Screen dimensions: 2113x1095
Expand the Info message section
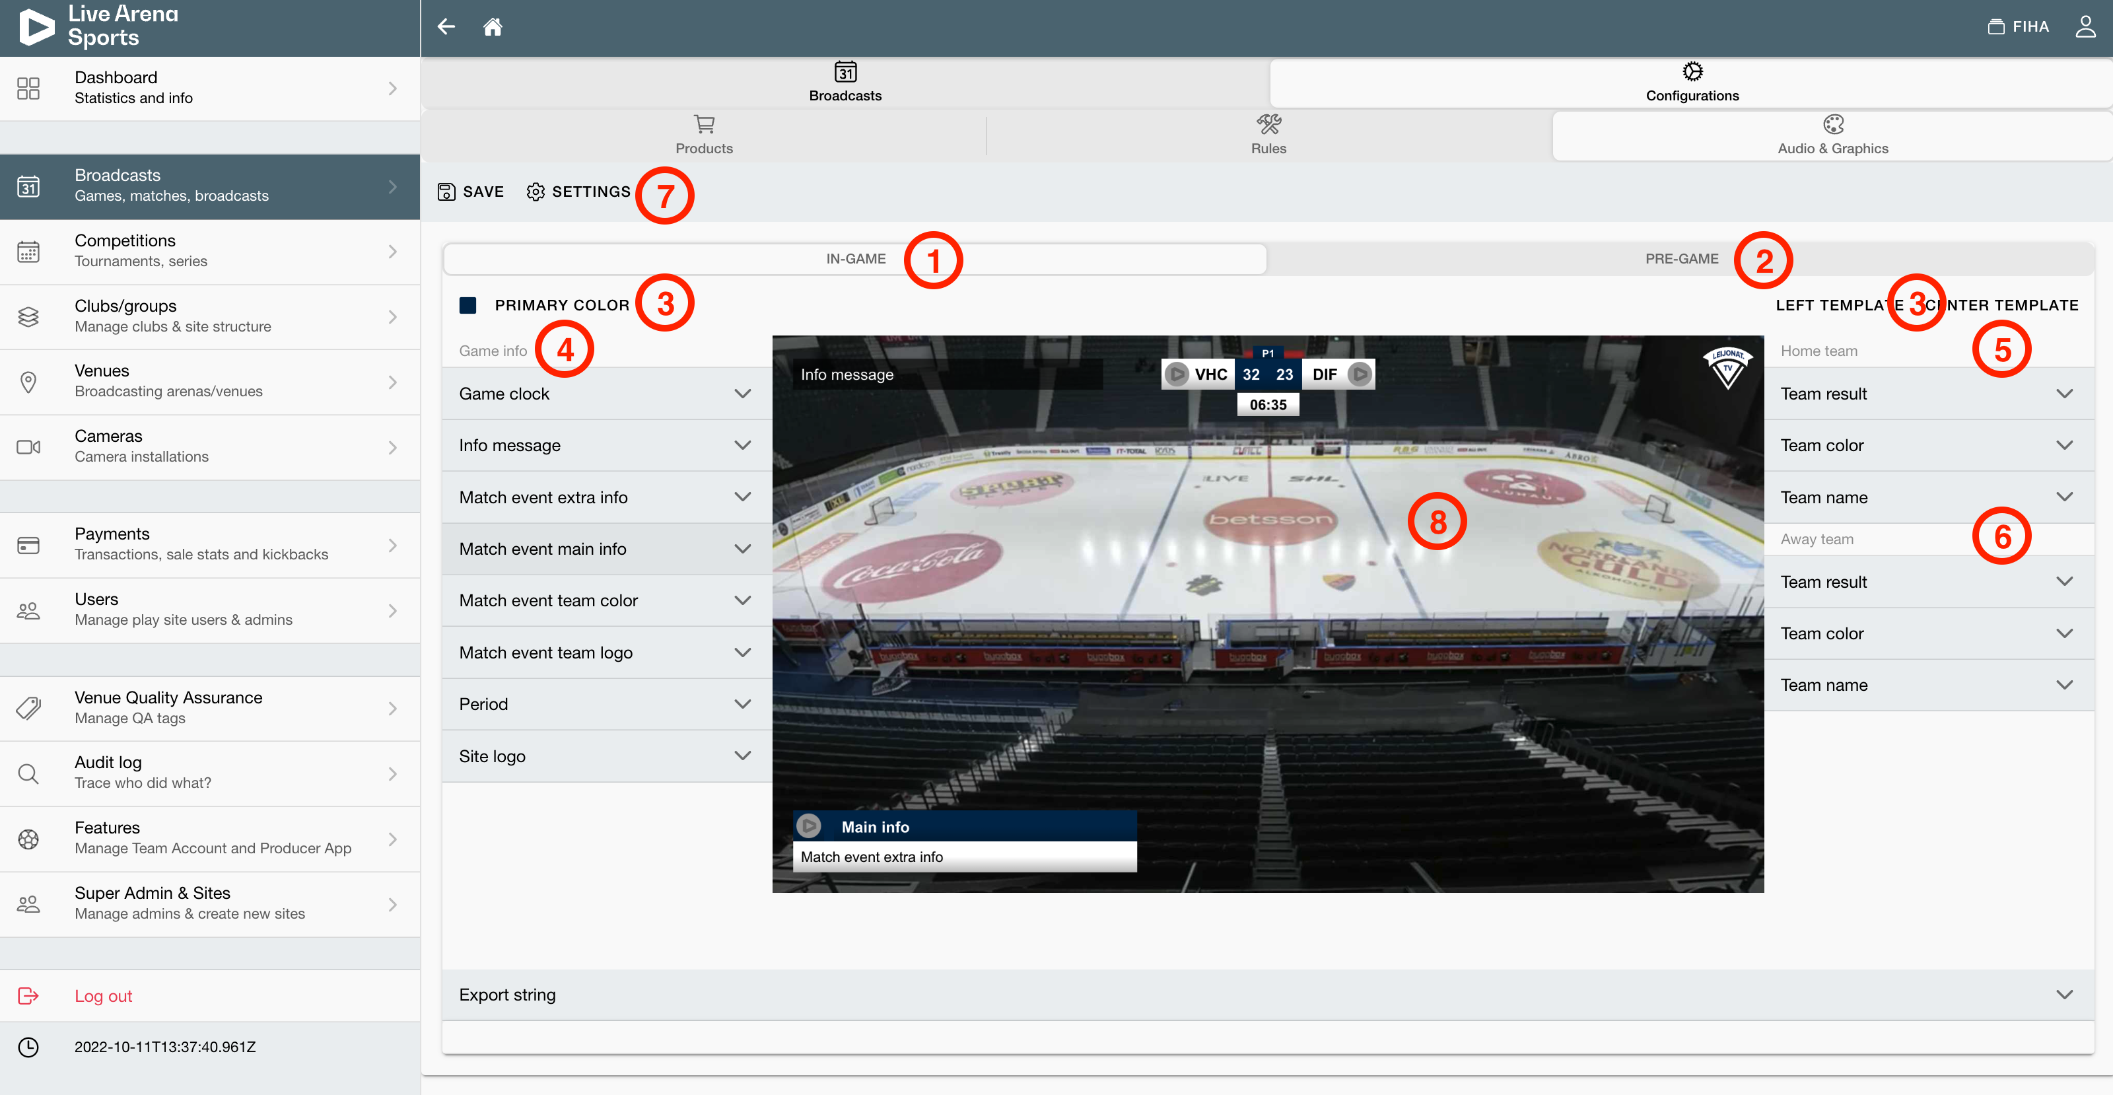(607, 445)
